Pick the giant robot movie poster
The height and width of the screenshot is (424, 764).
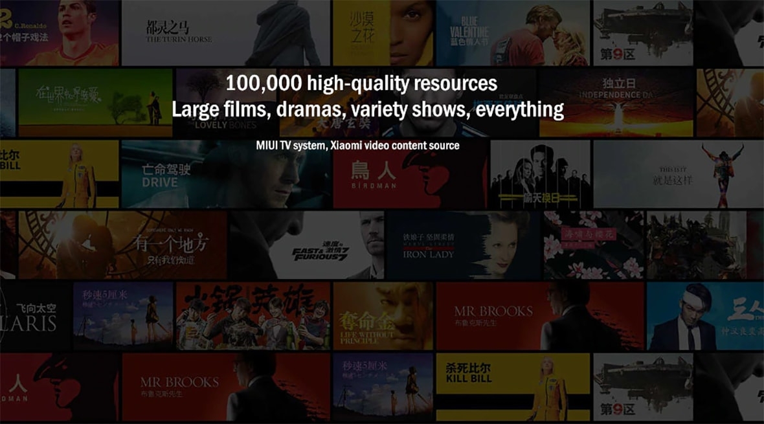coord(696,245)
